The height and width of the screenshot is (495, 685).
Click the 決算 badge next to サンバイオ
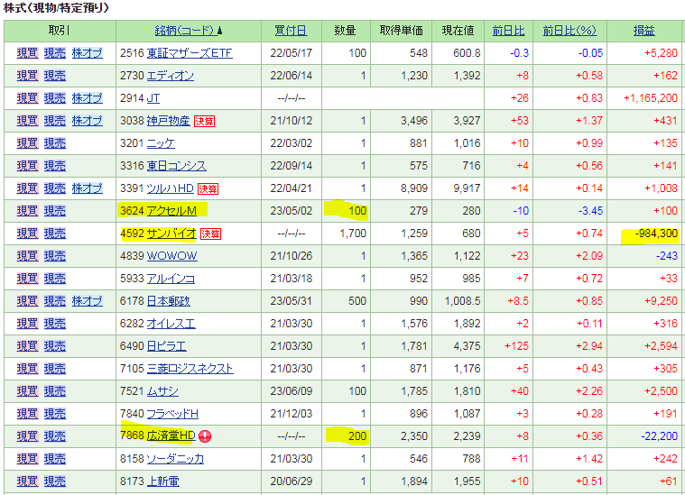click(210, 234)
